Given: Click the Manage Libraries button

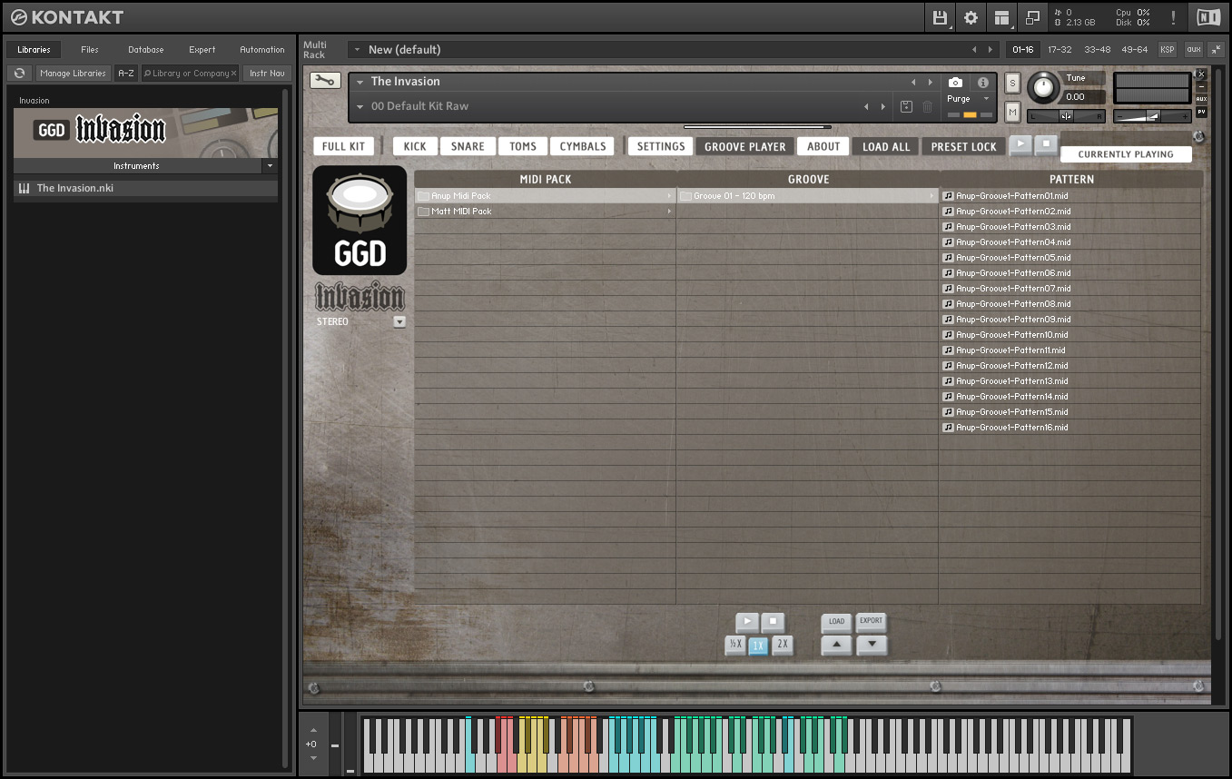Looking at the screenshot, I should pyautogui.click(x=73, y=73).
